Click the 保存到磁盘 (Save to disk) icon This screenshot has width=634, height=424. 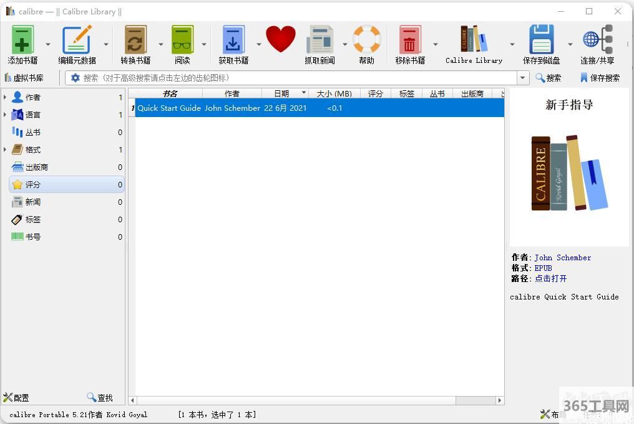(x=541, y=40)
